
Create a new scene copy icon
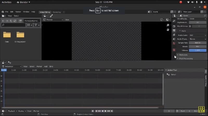tap(172, 12)
